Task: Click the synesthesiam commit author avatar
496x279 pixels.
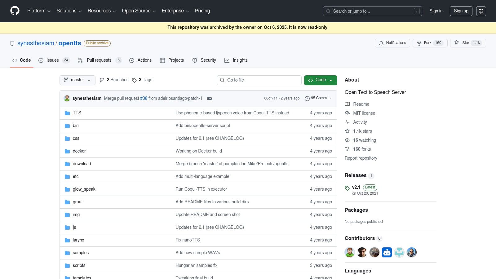Action: [67, 98]
